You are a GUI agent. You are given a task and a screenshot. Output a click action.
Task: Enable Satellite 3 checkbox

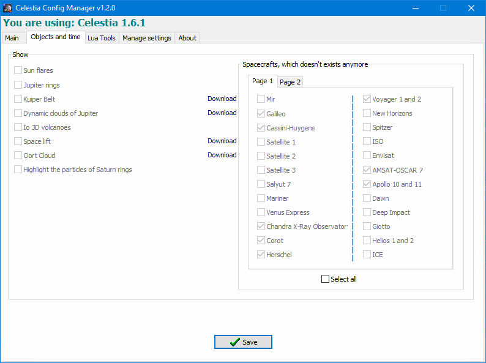click(261, 170)
